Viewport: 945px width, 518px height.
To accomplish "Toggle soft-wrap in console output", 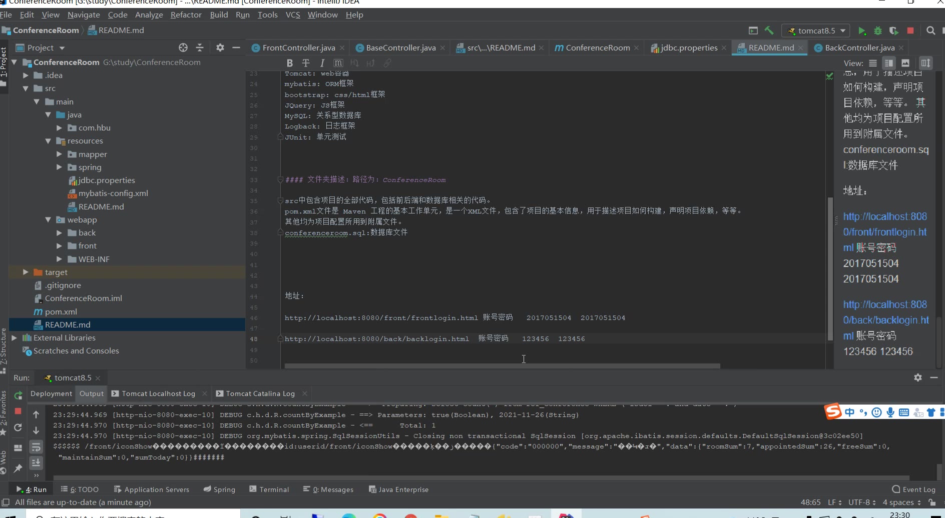I will [x=36, y=447].
